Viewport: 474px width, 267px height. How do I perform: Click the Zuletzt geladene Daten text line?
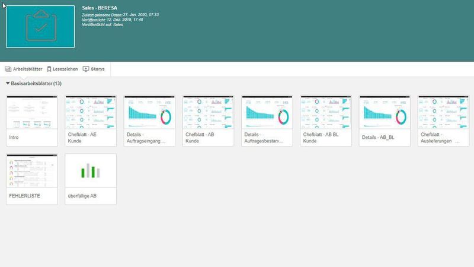coord(120,14)
